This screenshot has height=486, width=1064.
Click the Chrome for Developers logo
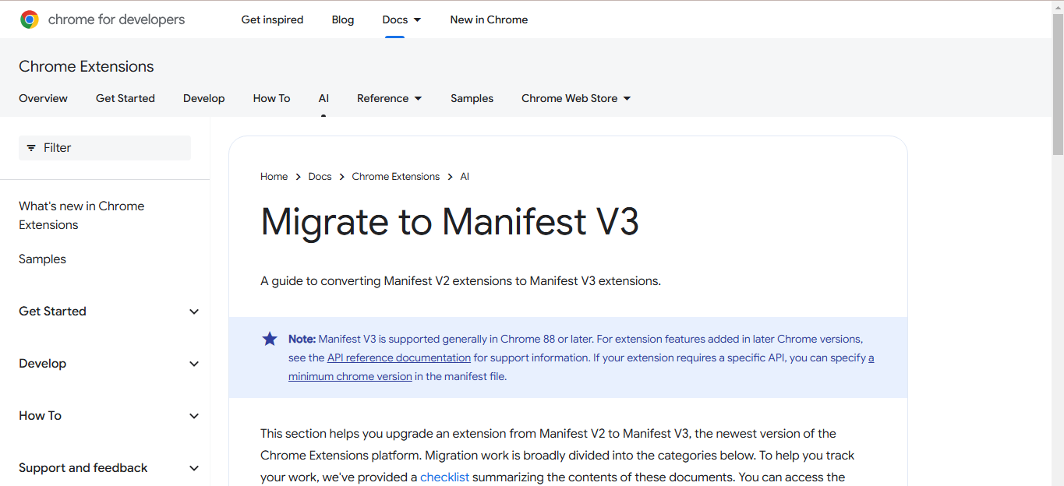coord(102,19)
